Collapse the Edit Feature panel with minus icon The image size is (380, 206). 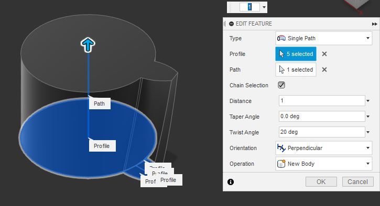232,24
